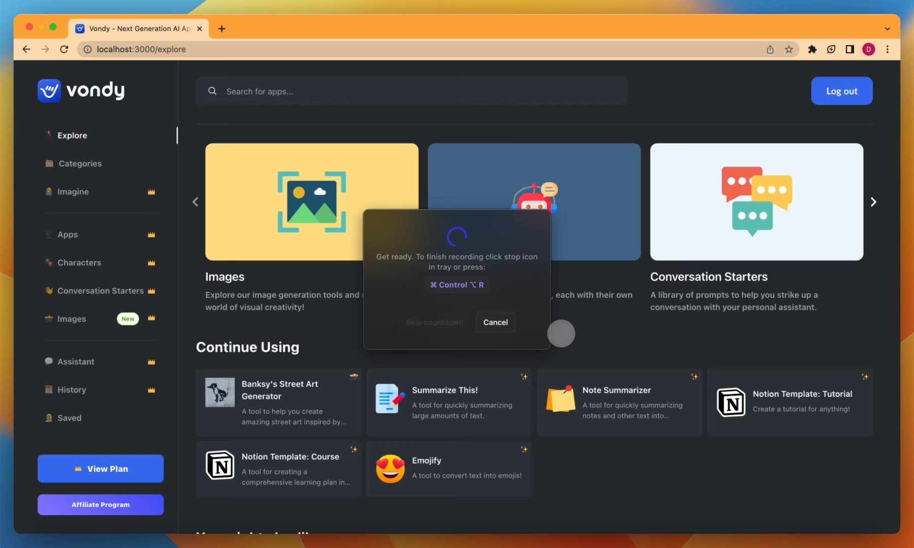This screenshot has width=914, height=548.
Task: Cancel the recording countdown
Action: coord(495,322)
